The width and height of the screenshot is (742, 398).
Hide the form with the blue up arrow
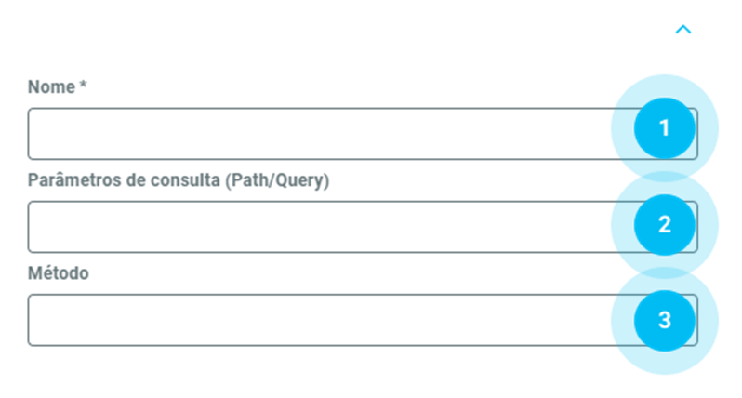(x=682, y=30)
